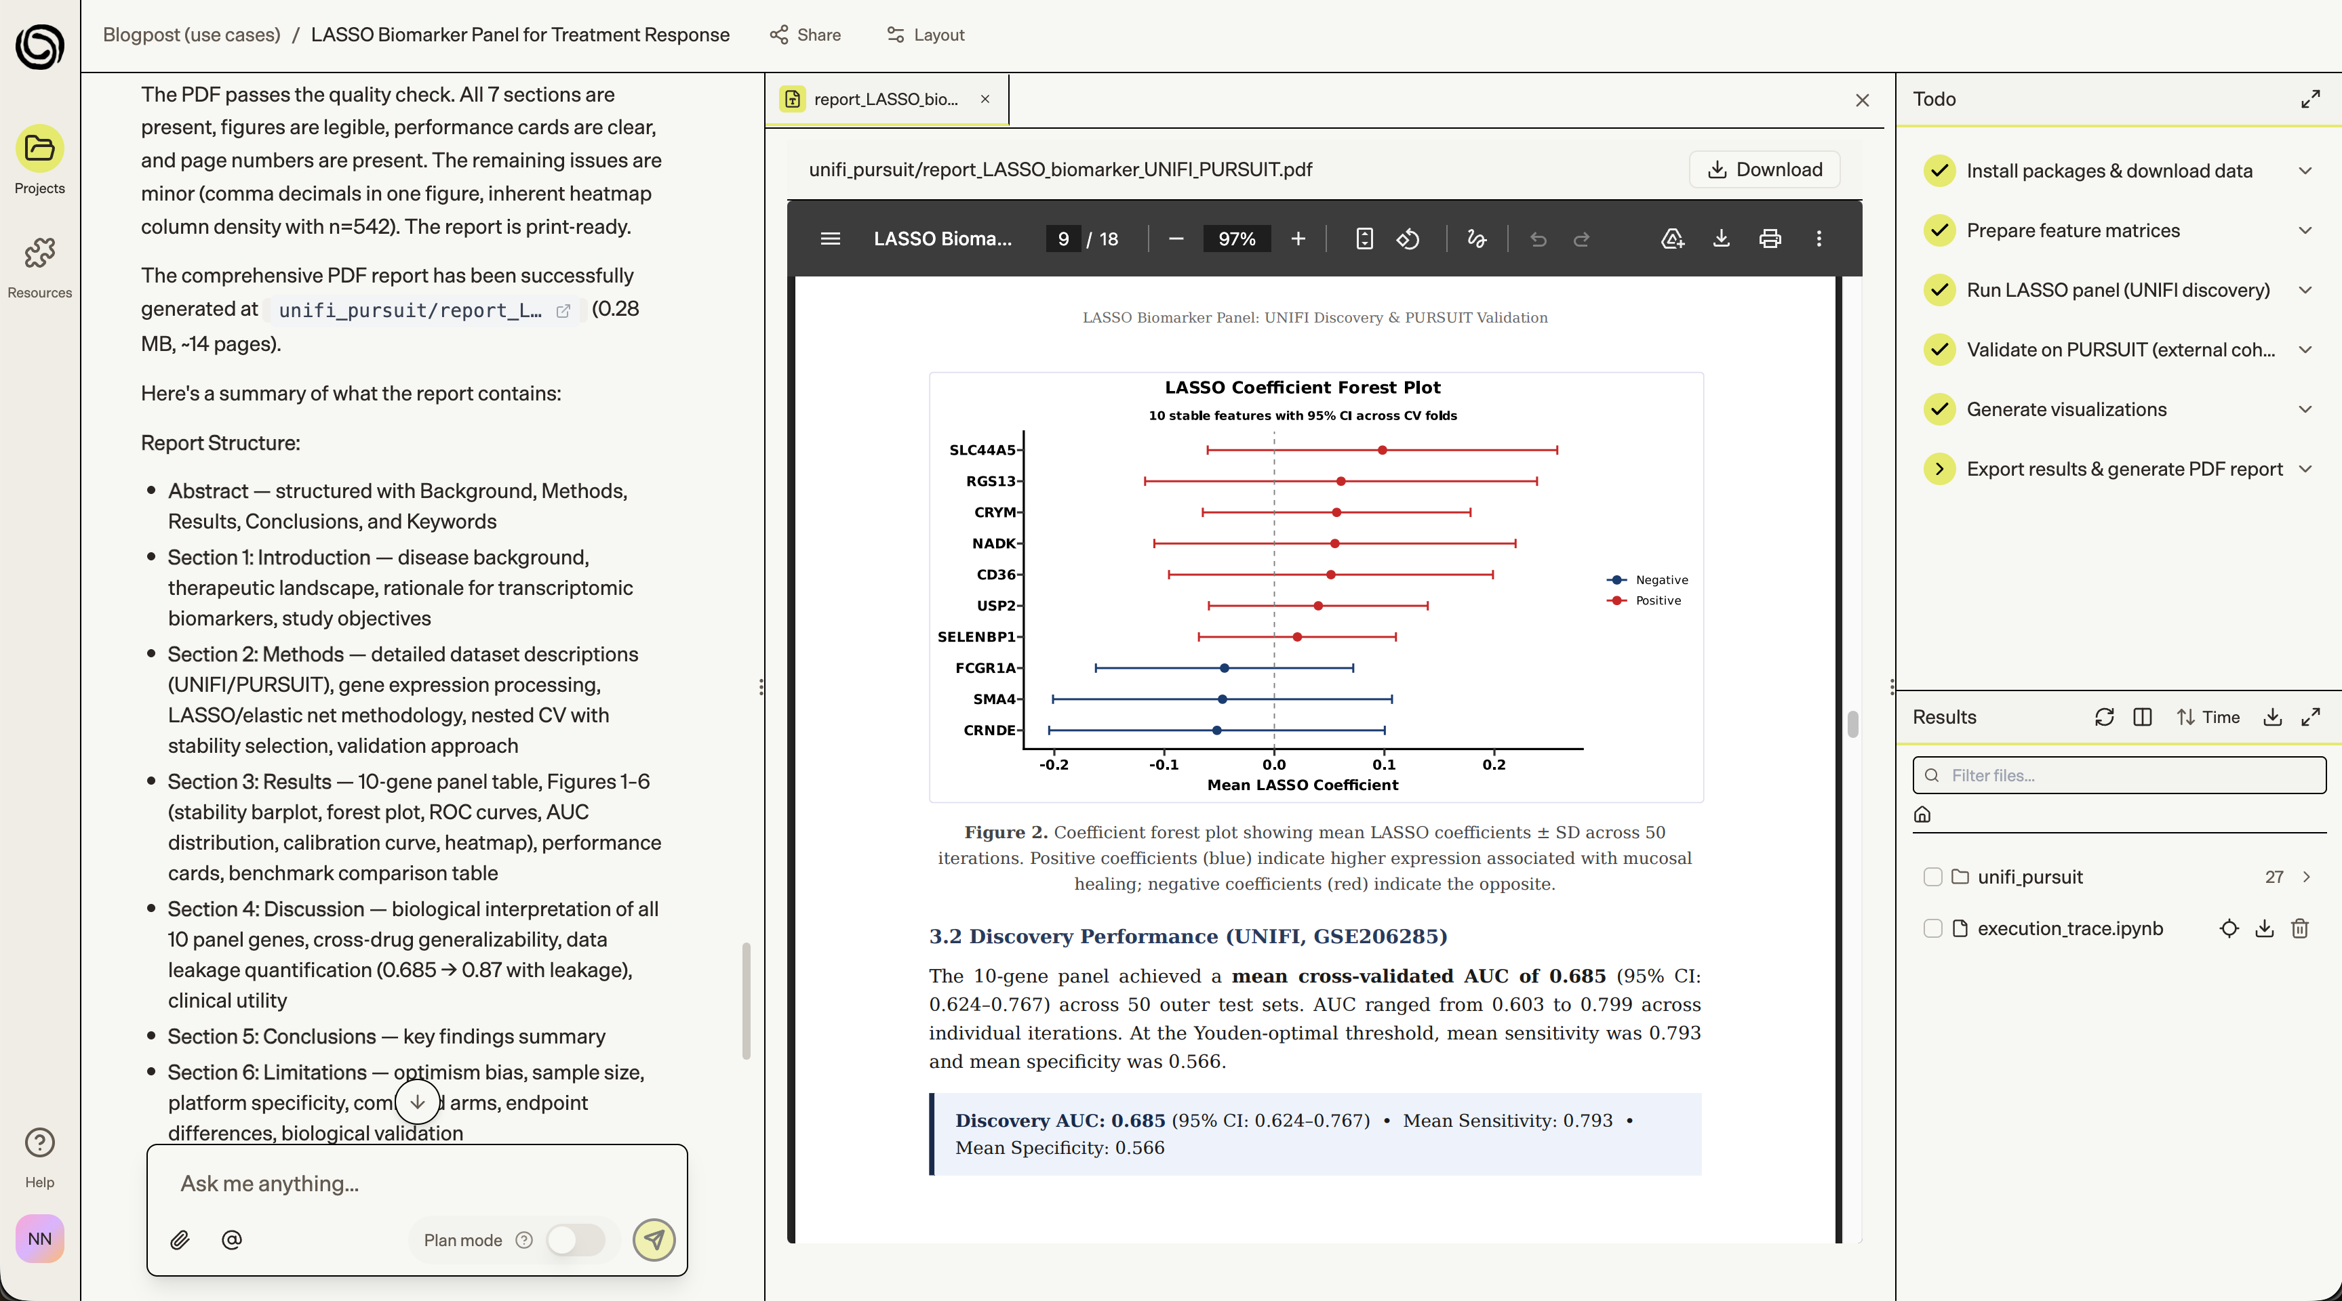Open the unifi_pursuit folder chevron
This screenshot has width=2342, height=1301.
(x=2307, y=877)
